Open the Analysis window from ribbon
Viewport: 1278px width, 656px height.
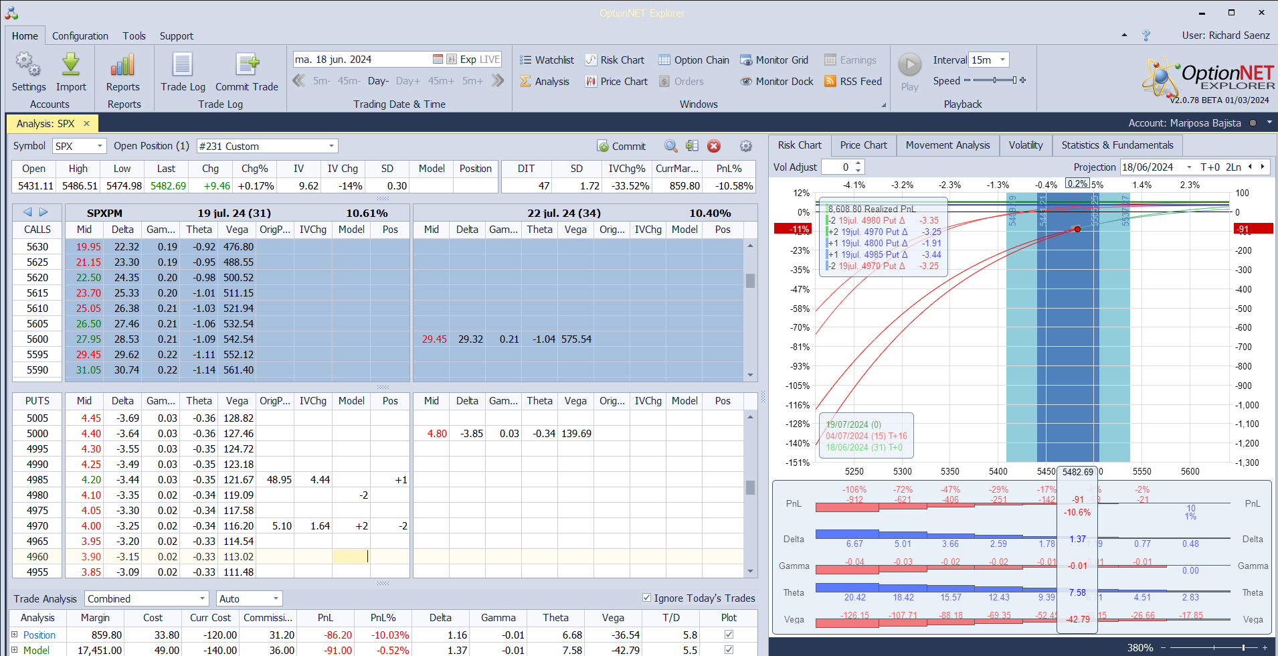(545, 81)
